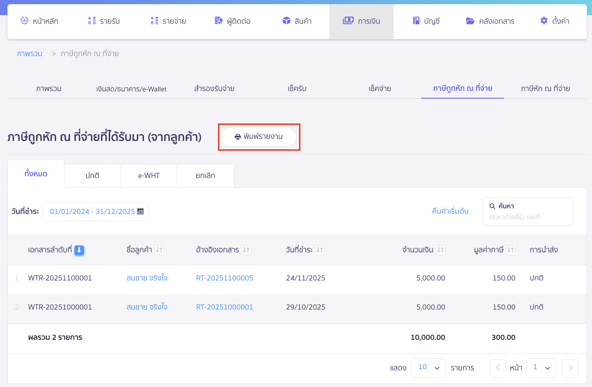This screenshot has height=387, width=592.
Task: Click the สินค้า product box icon
Action: [286, 21]
